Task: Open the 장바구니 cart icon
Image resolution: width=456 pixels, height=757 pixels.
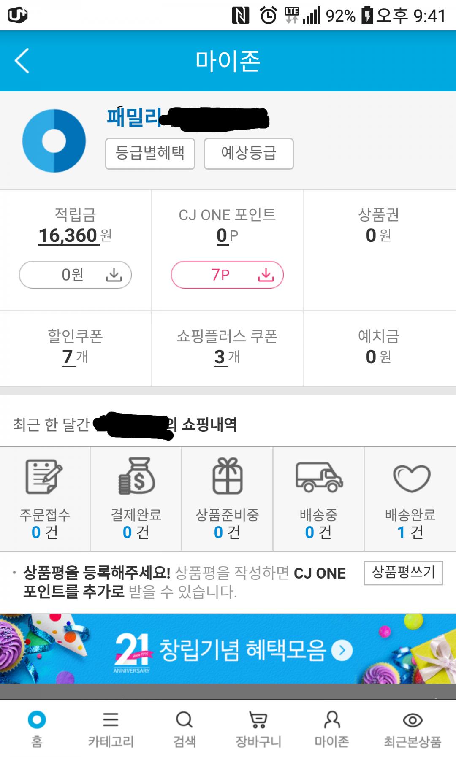Action: (258, 720)
